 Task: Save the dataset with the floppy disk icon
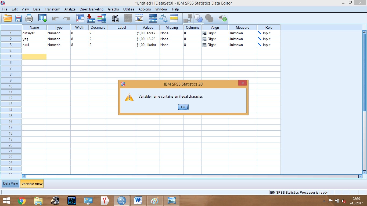(x=19, y=18)
